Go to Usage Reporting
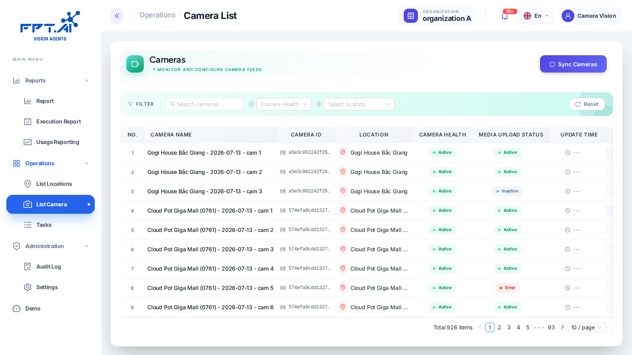Screen dimensions: 632x355 [51, 142]
